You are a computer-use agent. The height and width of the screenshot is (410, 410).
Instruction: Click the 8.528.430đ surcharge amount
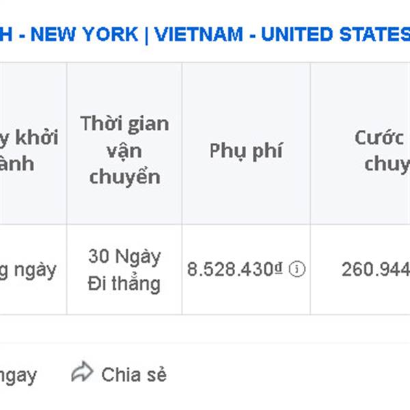coord(235,269)
